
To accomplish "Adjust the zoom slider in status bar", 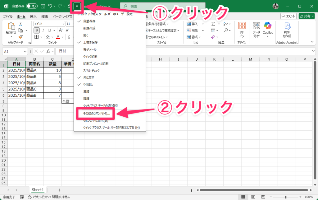I will click(x=285, y=197).
